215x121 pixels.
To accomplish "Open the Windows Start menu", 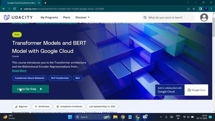I will click(70, 117).
